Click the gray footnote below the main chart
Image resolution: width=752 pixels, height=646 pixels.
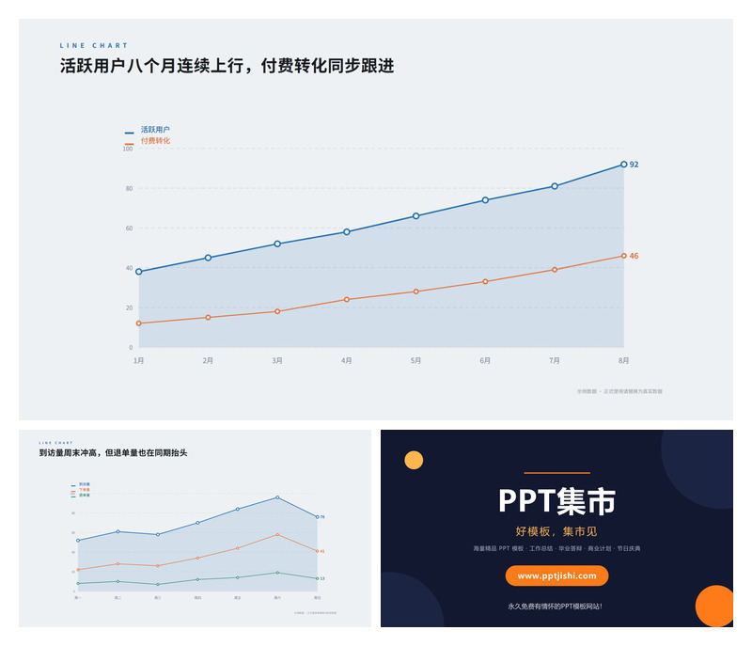[619, 391]
